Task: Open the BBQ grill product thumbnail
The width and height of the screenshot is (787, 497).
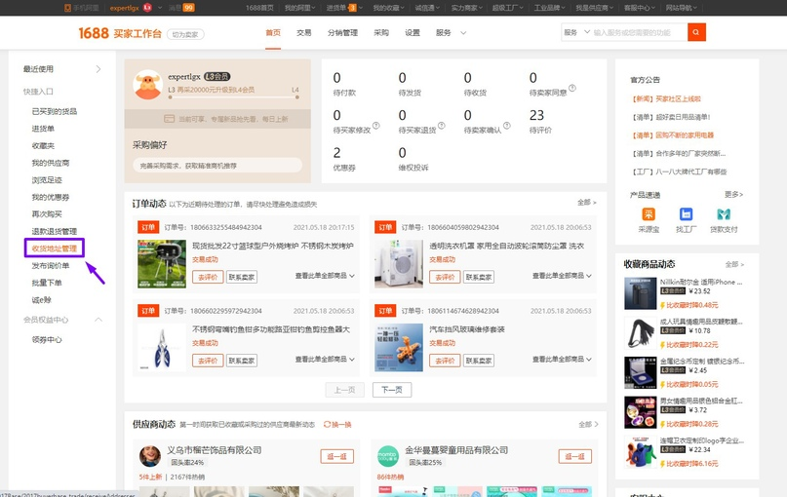Action: click(x=162, y=264)
